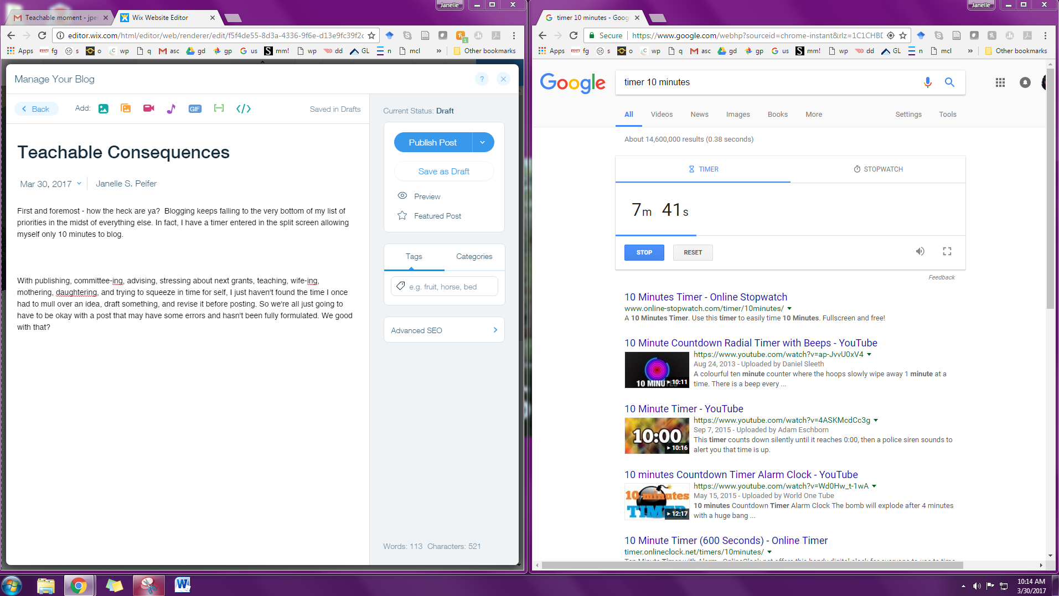Insert a divider line in the post
1059x596 pixels.
219,108
